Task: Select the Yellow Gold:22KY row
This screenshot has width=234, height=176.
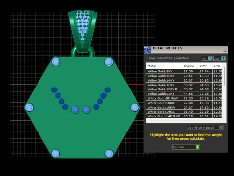Action: pyautogui.click(x=184, y=94)
